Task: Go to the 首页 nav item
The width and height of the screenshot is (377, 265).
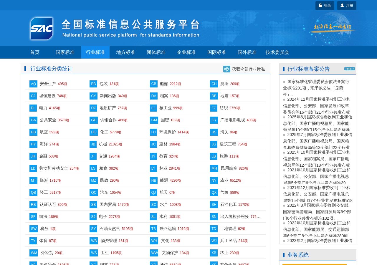Action: pos(35,52)
